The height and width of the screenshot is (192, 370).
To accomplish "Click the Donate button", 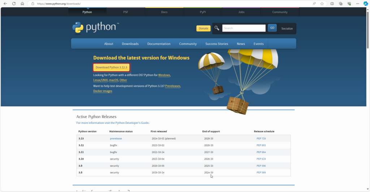I will [x=203, y=28].
